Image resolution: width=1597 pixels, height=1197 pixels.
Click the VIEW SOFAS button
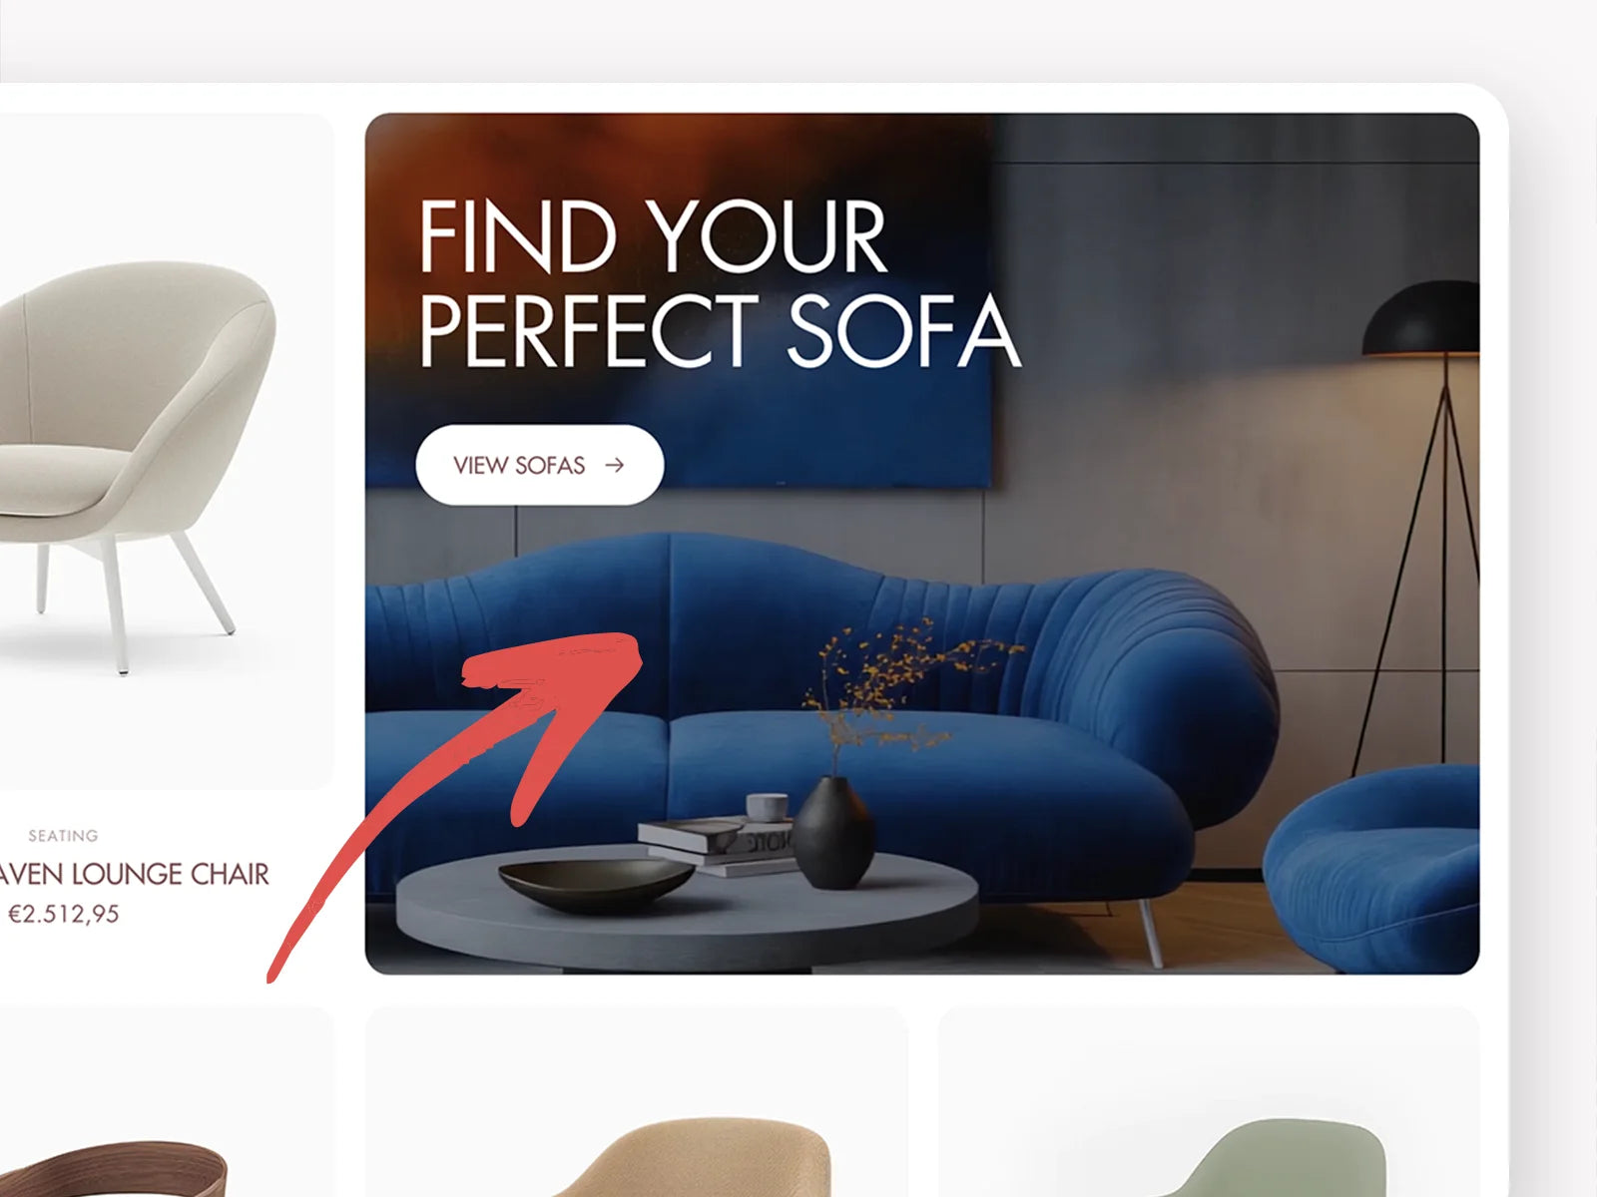click(x=539, y=465)
